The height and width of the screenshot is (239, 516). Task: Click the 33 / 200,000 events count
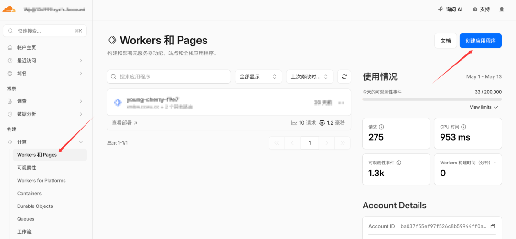[488, 92]
